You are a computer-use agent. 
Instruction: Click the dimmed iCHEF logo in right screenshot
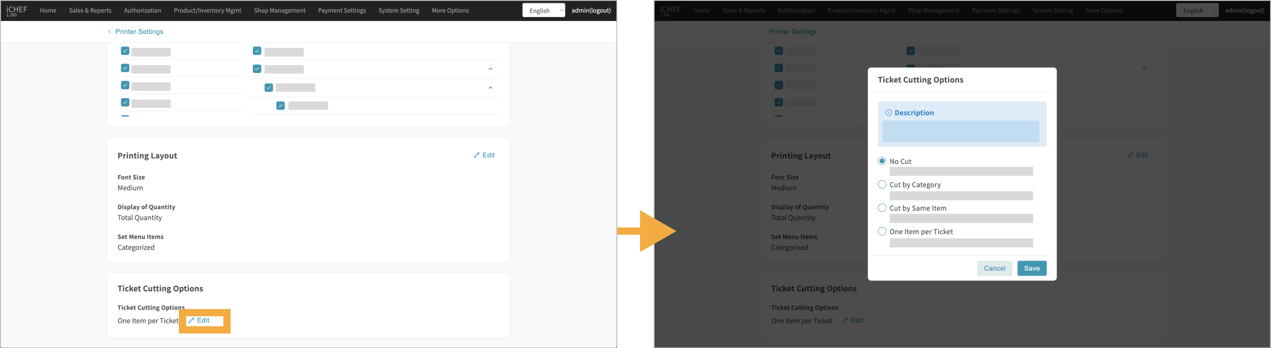point(670,10)
